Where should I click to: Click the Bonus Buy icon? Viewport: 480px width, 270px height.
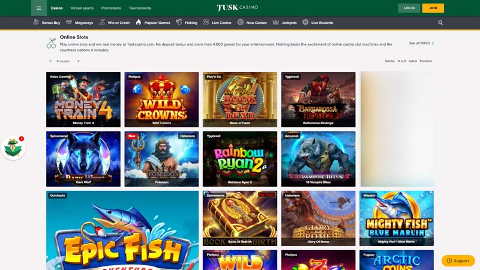click(x=36, y=22)
